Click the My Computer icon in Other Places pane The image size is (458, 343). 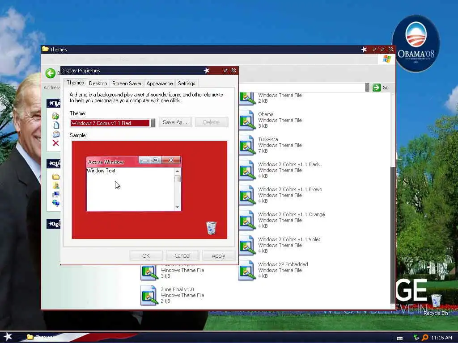tap(56, 194)
